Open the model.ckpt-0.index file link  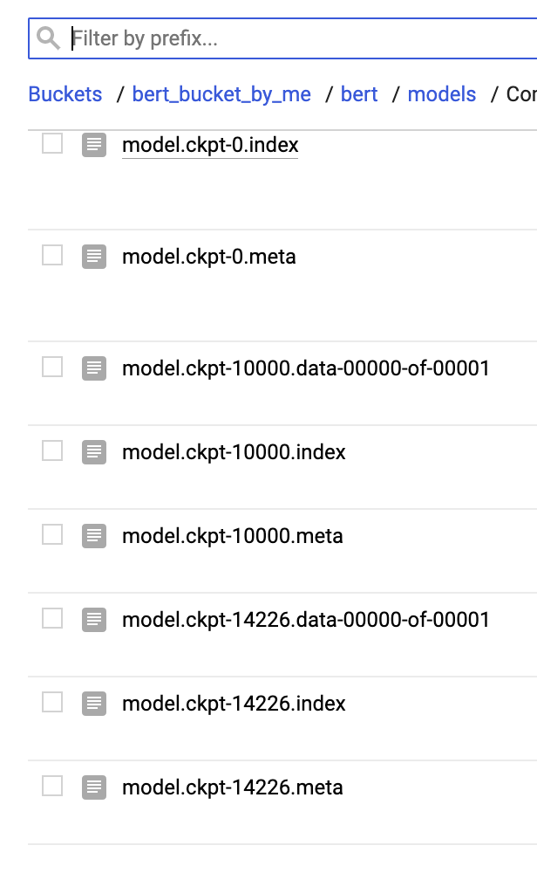pyautogui.click(x=209, y=145)
